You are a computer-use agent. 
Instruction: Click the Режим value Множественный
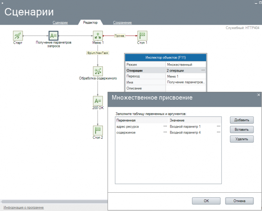tap(186, 64)
